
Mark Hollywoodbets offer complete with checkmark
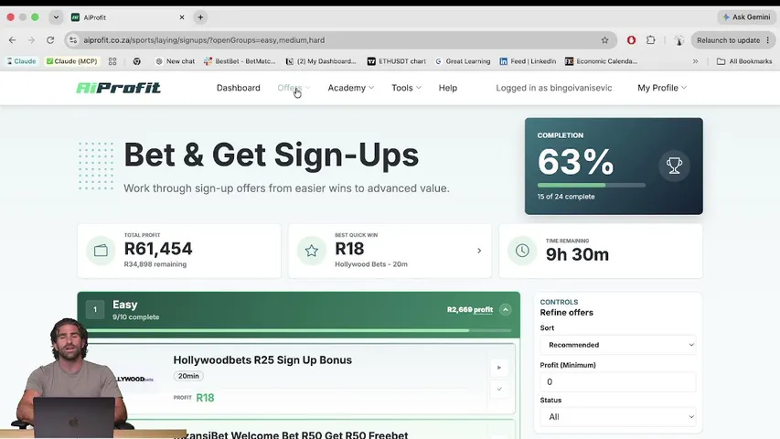499,390
